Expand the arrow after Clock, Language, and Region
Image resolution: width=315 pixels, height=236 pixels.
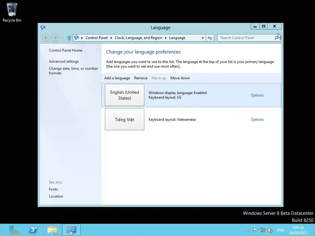[x=166, y=38]
